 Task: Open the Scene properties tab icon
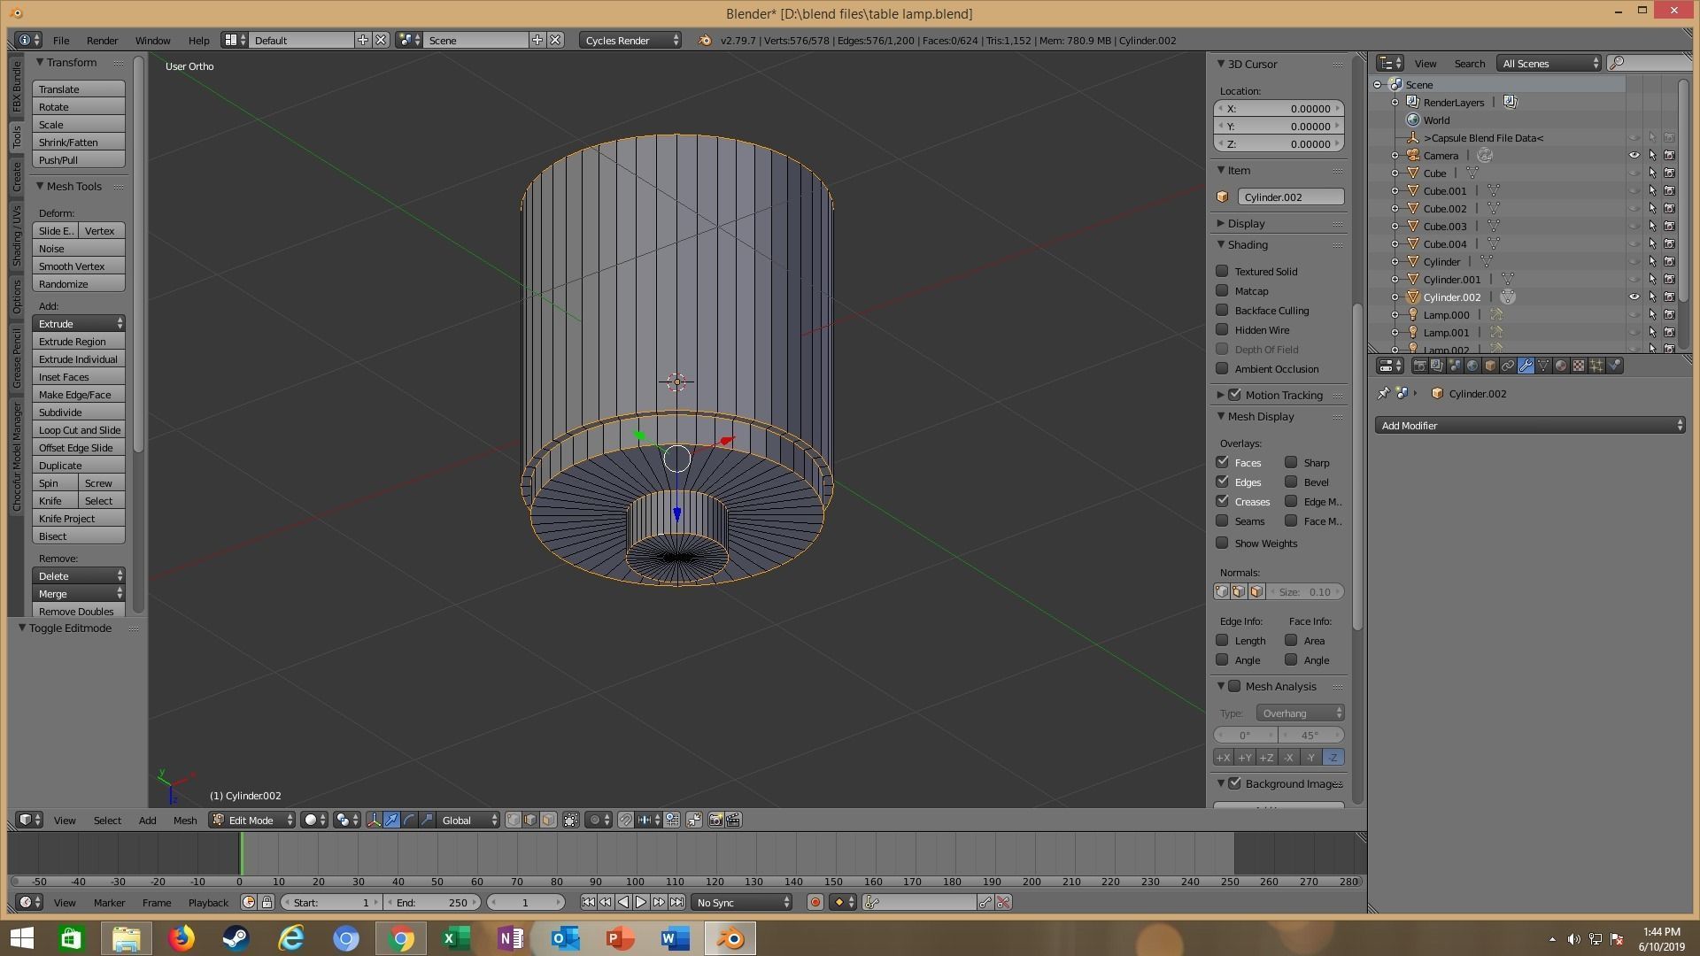click(1455, 366)
